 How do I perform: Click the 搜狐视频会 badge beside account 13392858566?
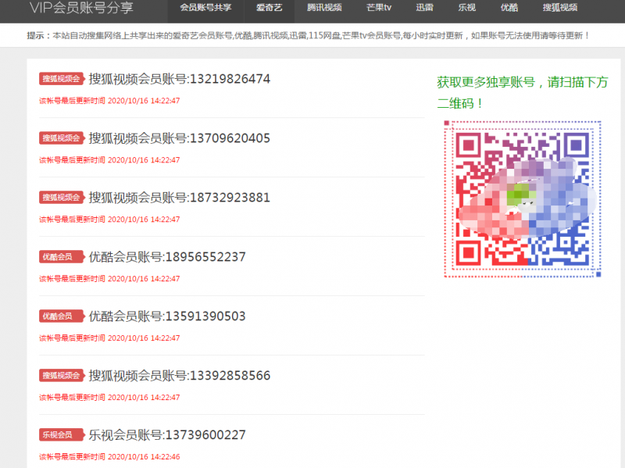pyautogui.click(x=62, y=375)
